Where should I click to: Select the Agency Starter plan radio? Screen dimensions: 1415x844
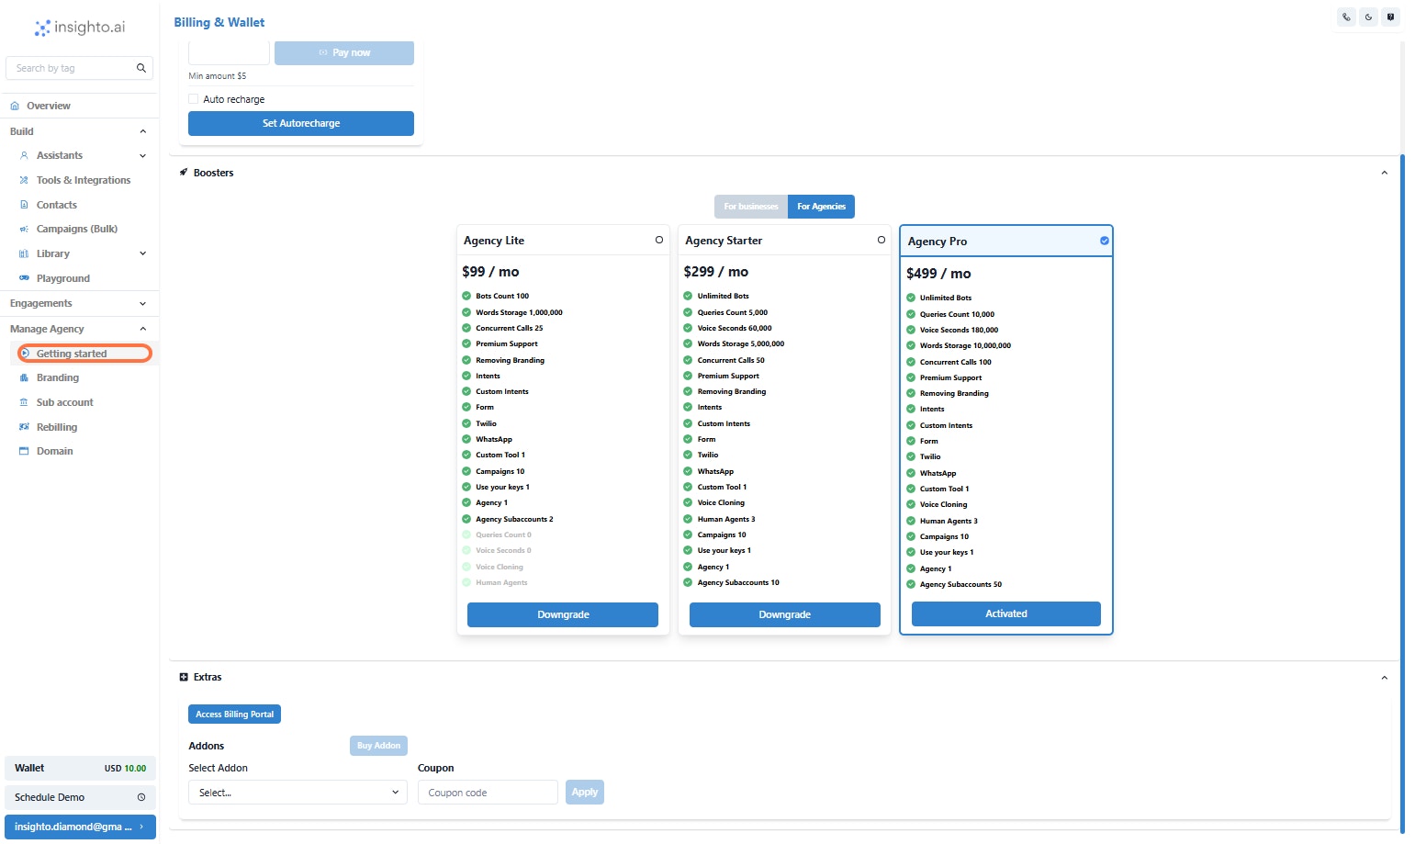pyautogui.click(x=882, y=240)
